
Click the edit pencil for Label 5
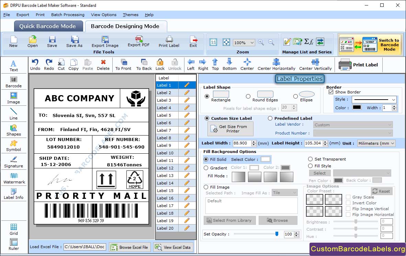tap(187, 115)
